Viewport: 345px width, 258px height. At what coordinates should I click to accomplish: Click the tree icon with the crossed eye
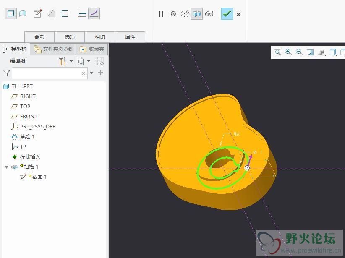click(x=99, y=61)
